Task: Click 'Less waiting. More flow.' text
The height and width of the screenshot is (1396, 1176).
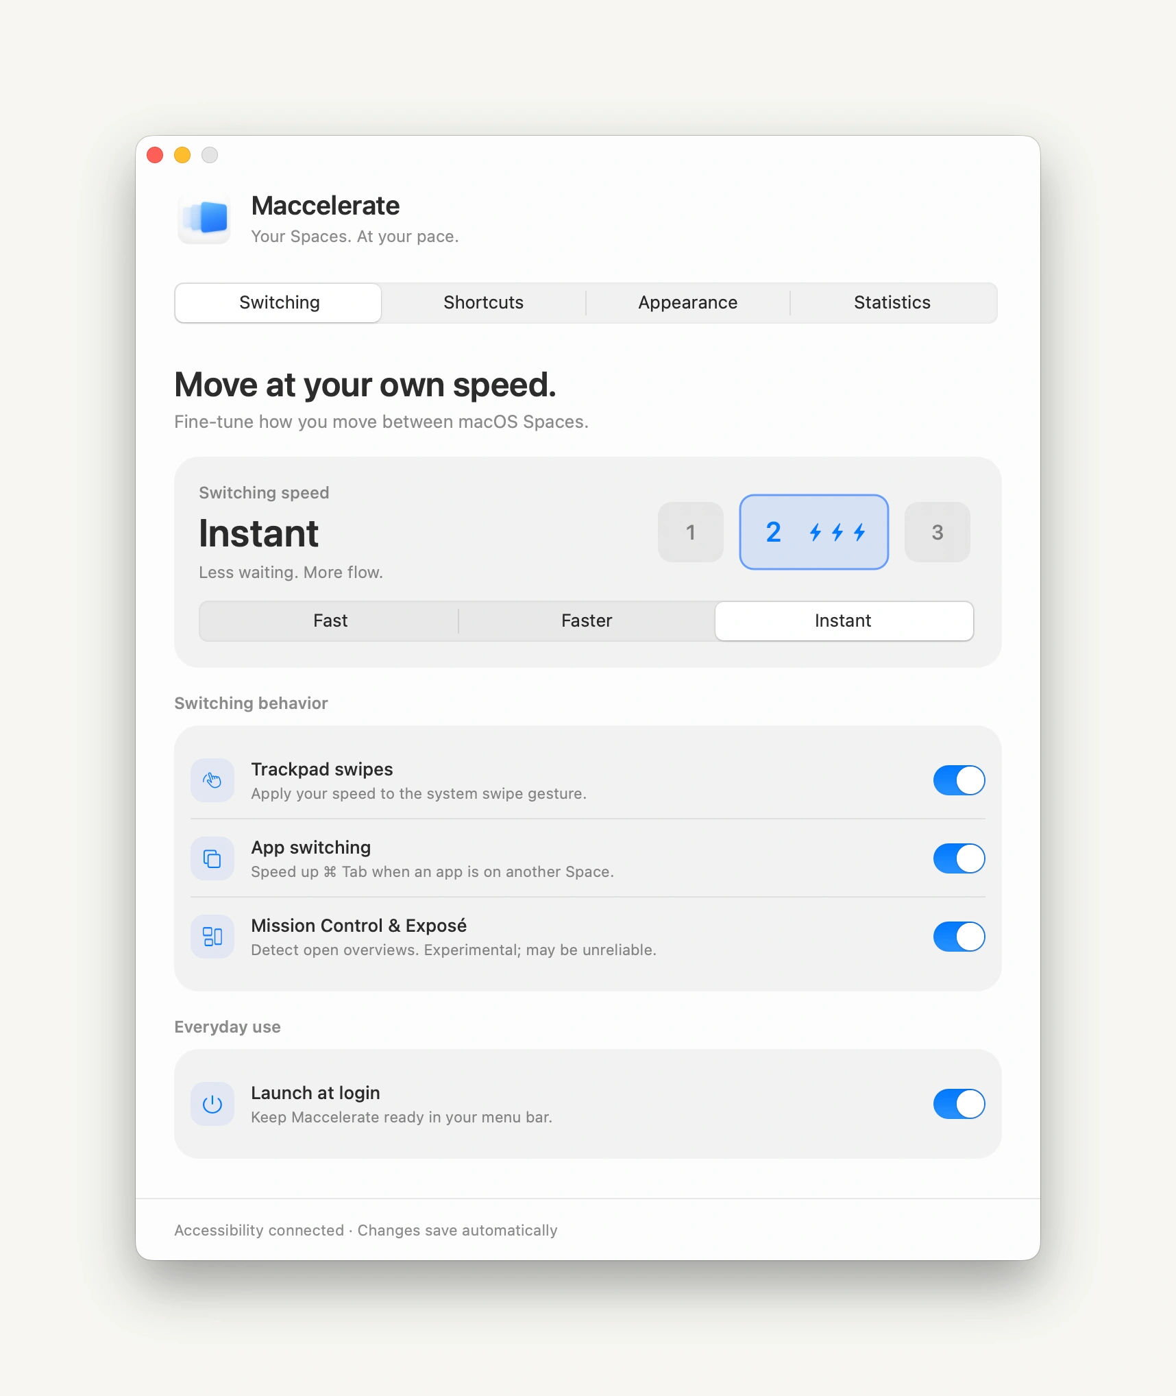Action: coord(291,573)
